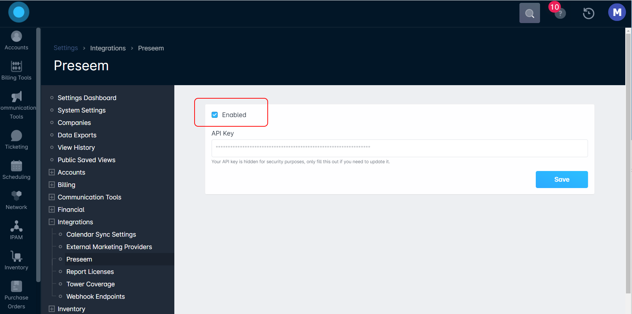Open Ticketing in the sidebar
Viewport: 632px width, 314px height.
click(16, 140)
